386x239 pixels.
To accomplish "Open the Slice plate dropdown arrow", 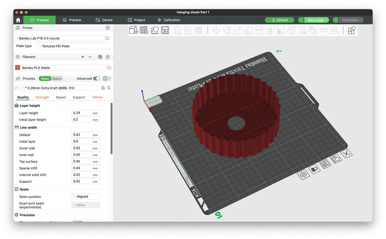I will (x=301, y=20).
